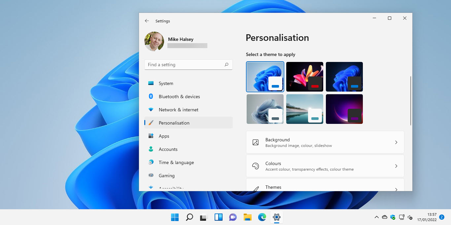Viewport: 451px width, 225px height.
Task: Click the Themes paintbrush icon
Action: pos(255,189)
